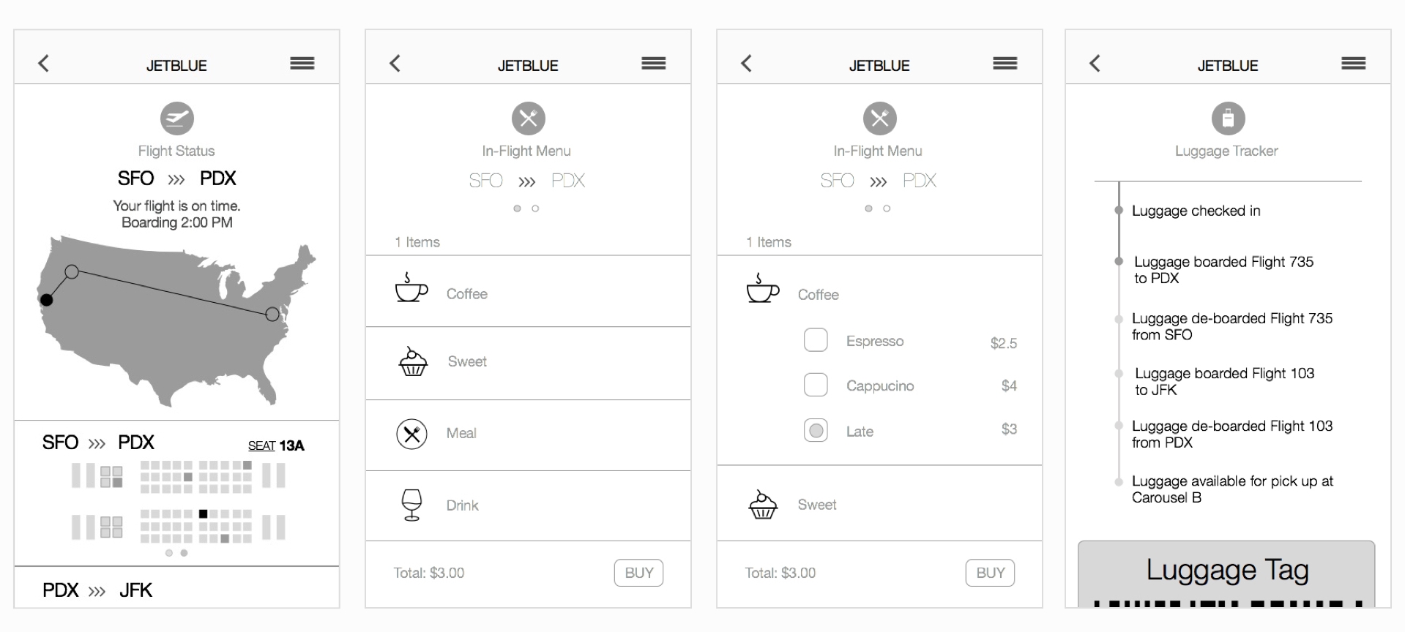Expand the PDX to JFK flight section

176,587
